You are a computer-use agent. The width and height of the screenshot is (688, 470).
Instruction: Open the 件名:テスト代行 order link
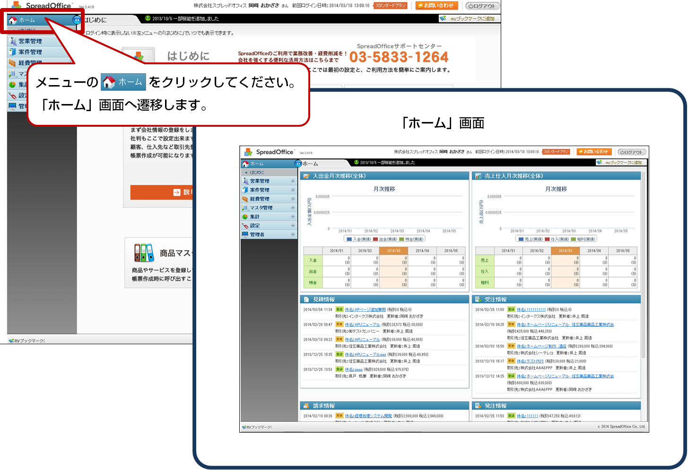point(530,361)
